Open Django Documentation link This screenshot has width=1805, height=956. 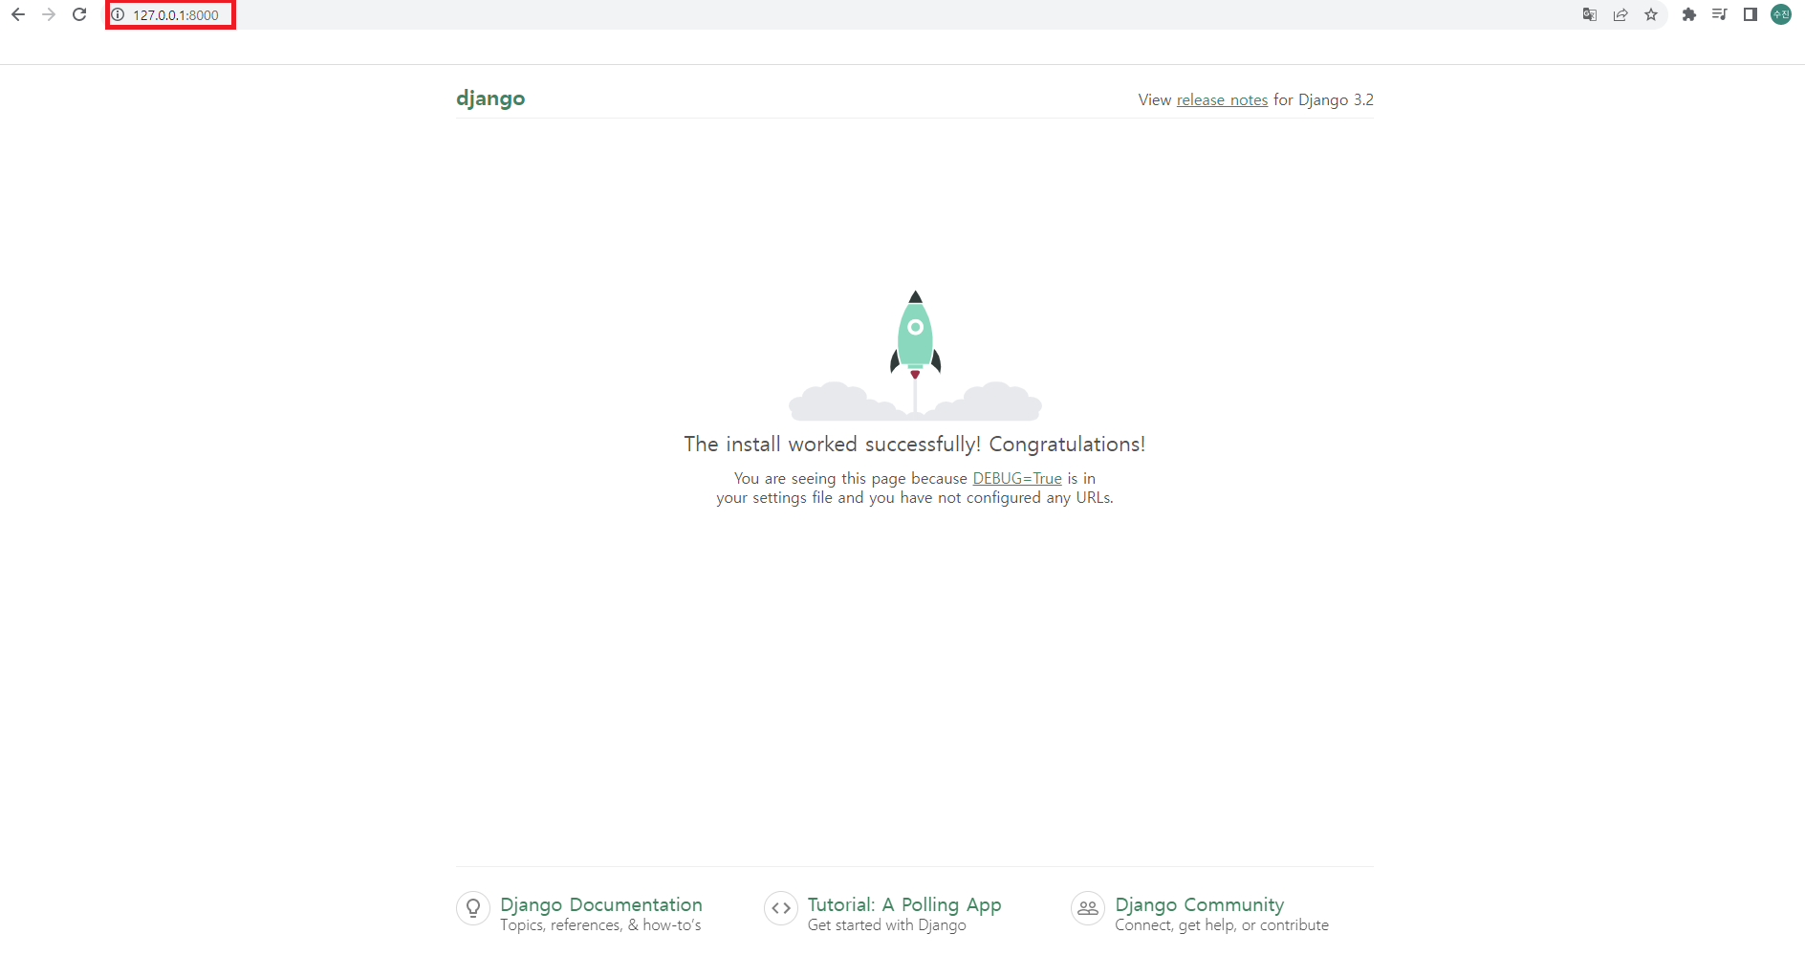click(601, 904)
